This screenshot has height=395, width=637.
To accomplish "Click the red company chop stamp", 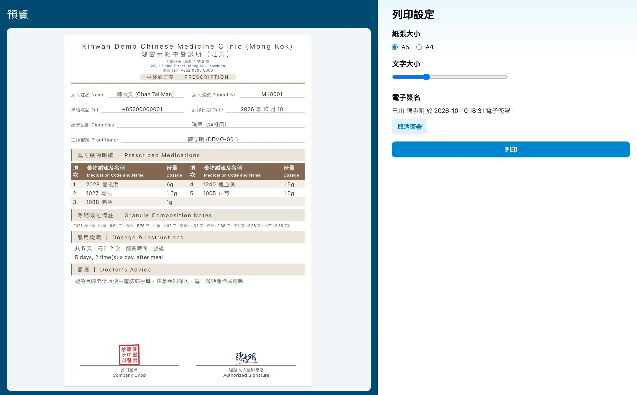I will click(129, 355).
